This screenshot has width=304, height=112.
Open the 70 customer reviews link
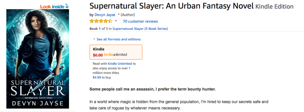pos(140,21)
